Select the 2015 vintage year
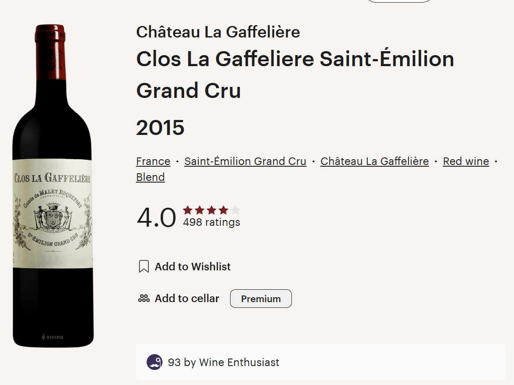514x385 pixels. 160,128
